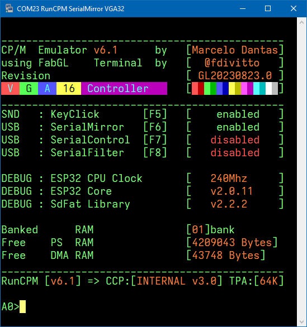Click the 'ESP32 CPU Clock' debug label
The height and width of the screenshot is (327, 307).
[x=96, y=179]
